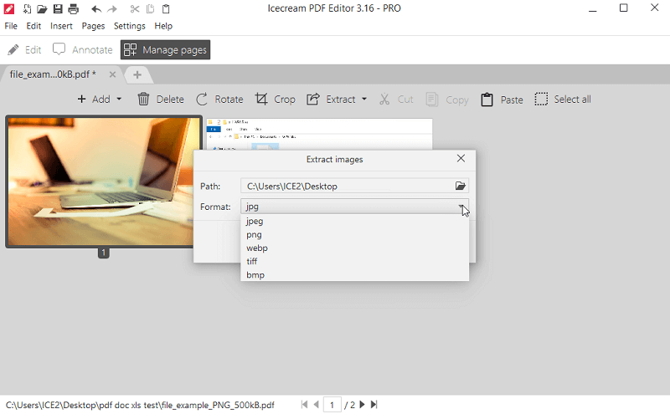This screenshot has width=670, height=414.
Task: Click the scissors cut icon in title bar
Action: coord(135,8)
